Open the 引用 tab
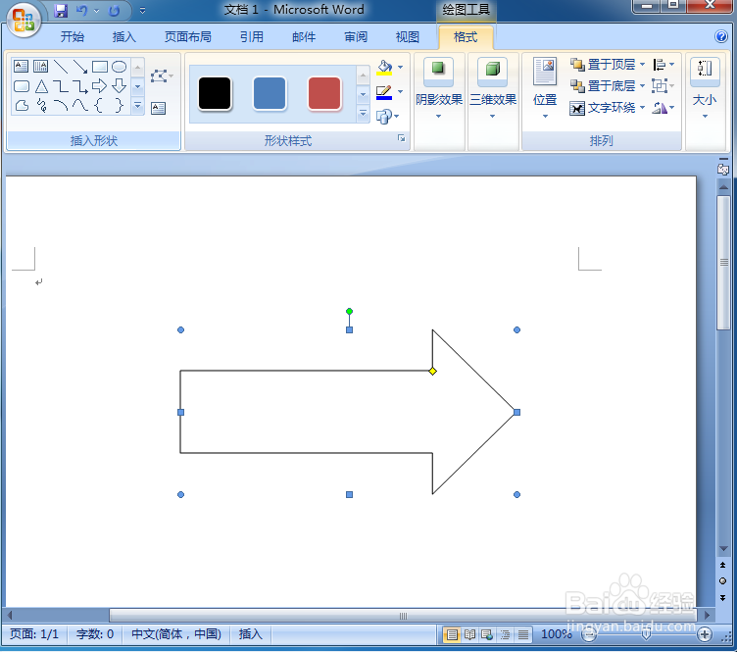 pyautogui.click(x=252, y=37)
